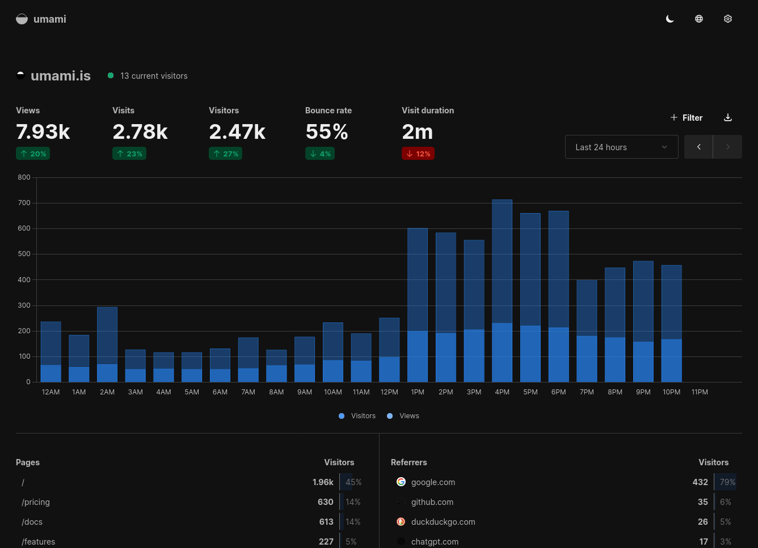758x548 pixels.
Task: Click the 26 visitors value for duckduckgo.com
Action: (x=703, y=522)
